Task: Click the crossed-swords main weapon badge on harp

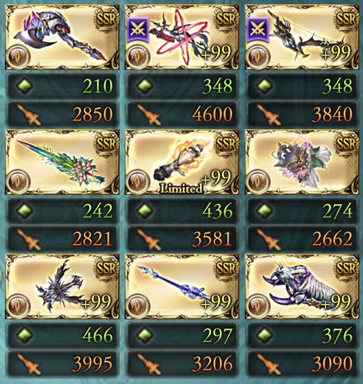Action: [x=138, y=29]
